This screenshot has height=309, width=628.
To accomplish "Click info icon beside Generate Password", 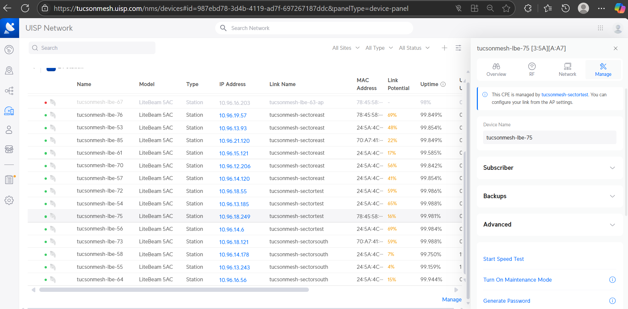I will tap(612, 301).
